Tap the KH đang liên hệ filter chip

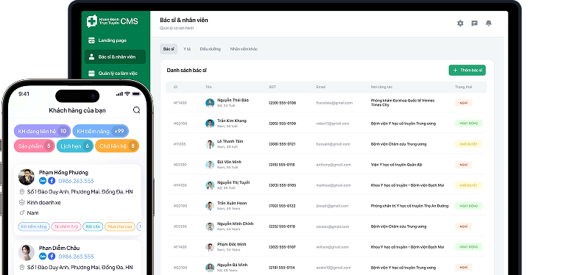(x=42, y=131)
